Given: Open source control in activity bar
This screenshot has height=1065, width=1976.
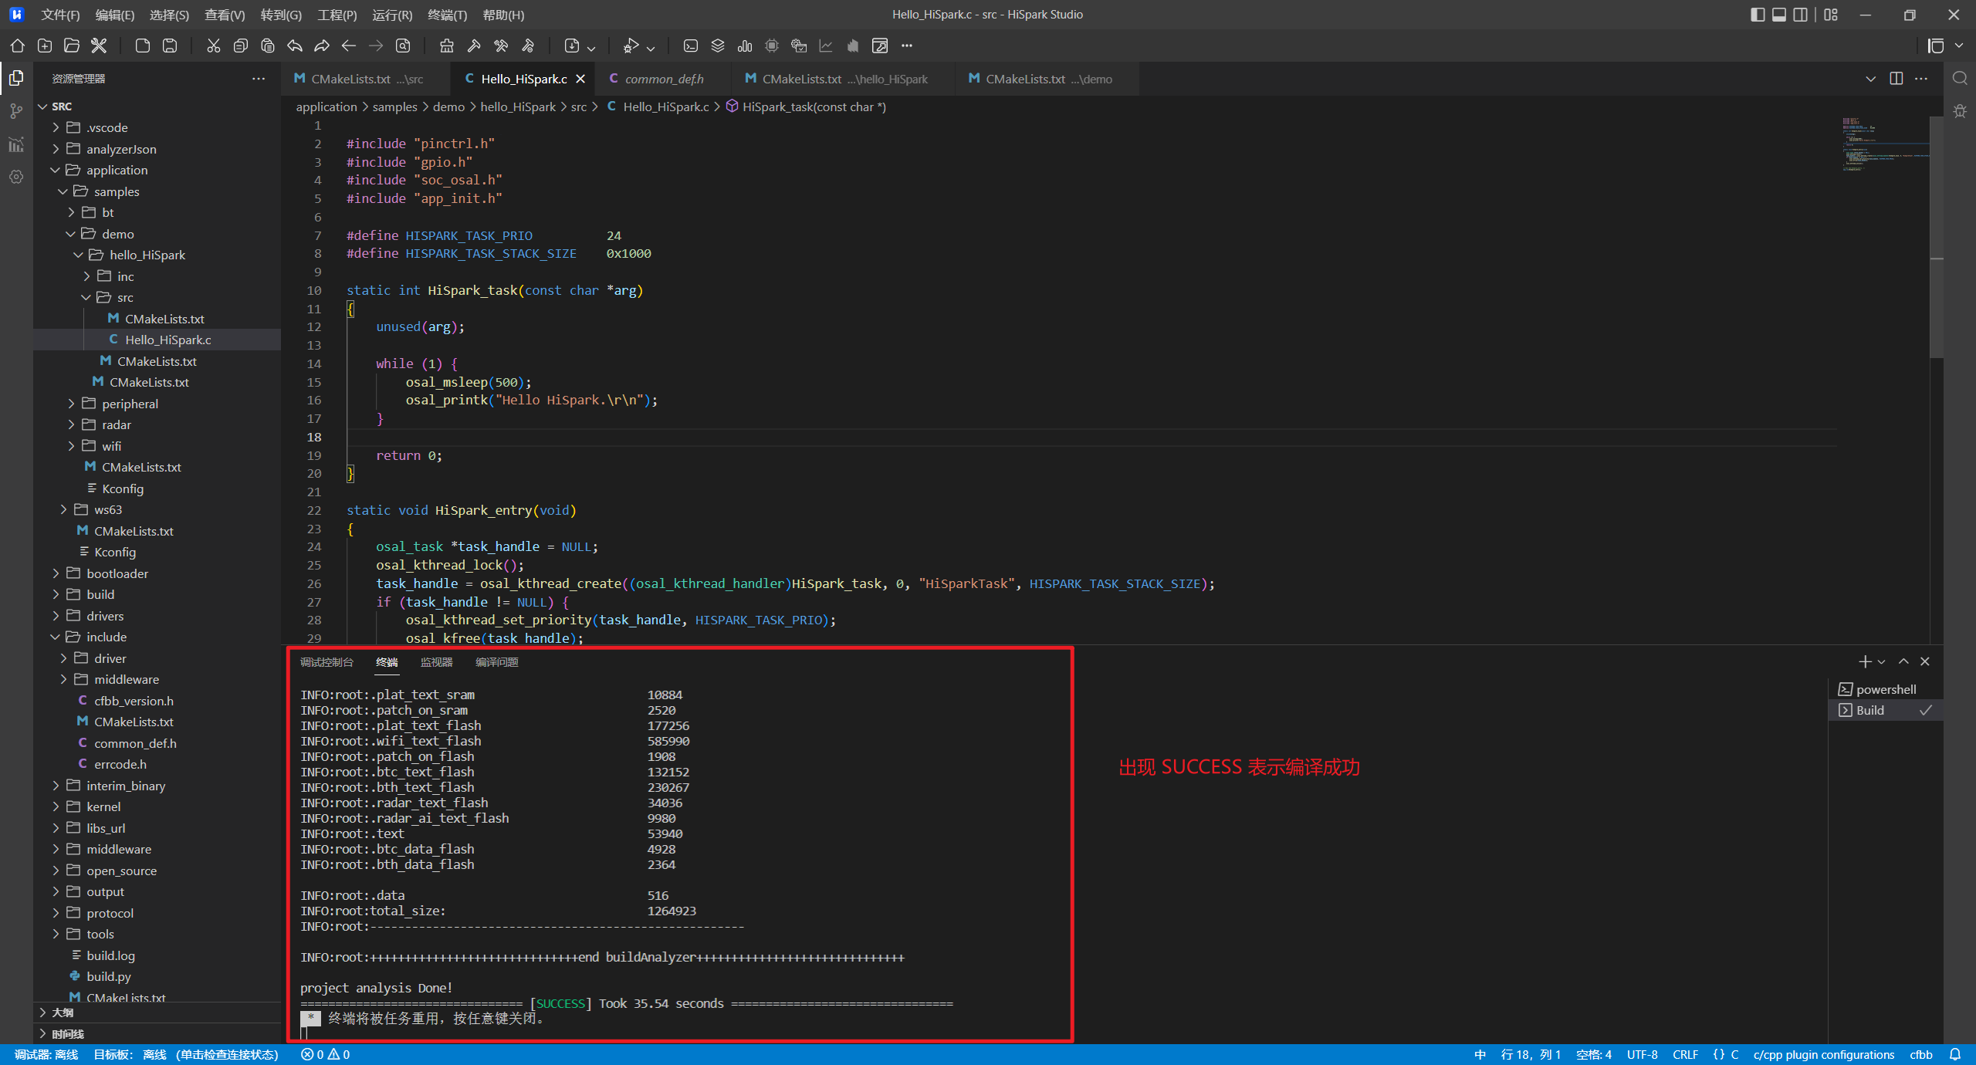Looking at the screenshot, I should 16,111.
